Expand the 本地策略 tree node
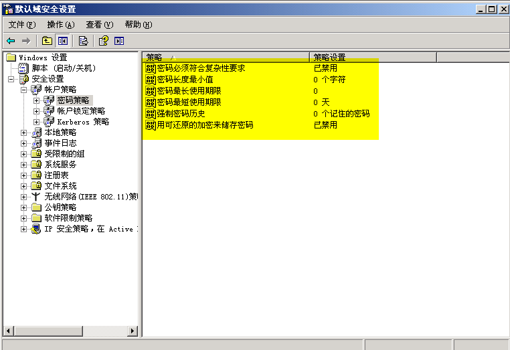Screen dimensions: 510x350 pos(23,133)
